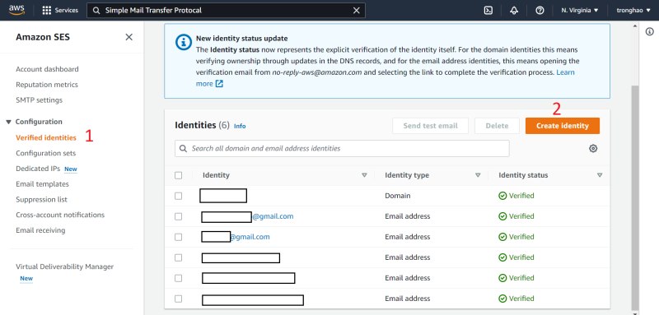Viewport: 659px width, 315px height.
Task: Select checkbox of fourth identity row
Action: tap(178, 257)
